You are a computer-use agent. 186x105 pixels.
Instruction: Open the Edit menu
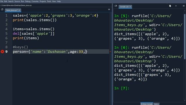pyautogui.click(x=6, y=1)
